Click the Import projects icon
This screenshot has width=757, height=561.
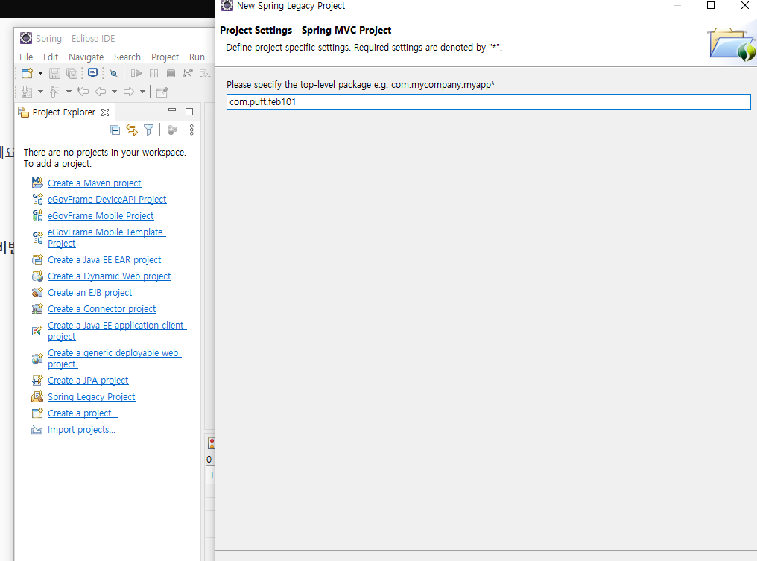37,430
